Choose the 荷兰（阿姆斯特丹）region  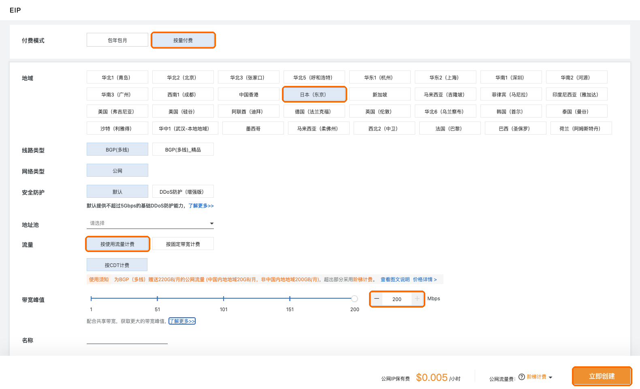click(x=581, y=128)
